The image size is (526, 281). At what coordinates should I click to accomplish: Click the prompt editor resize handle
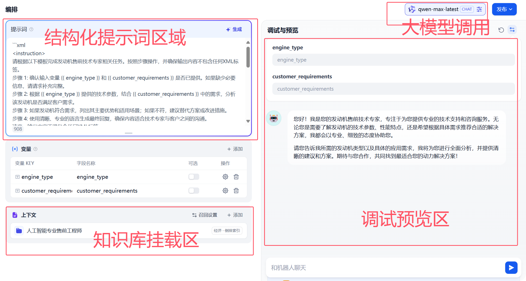coord(129,133)
